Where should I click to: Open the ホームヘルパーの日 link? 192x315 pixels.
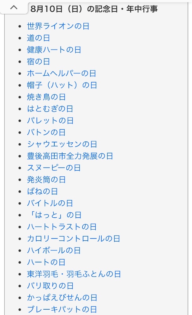pos(62,73)
